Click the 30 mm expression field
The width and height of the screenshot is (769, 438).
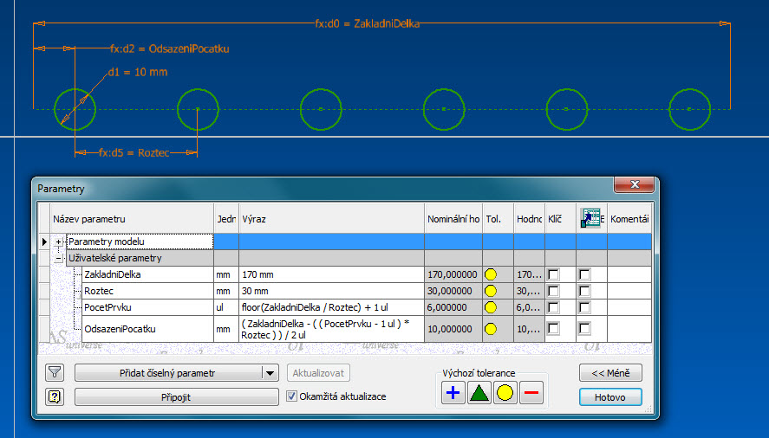point(331,291)
